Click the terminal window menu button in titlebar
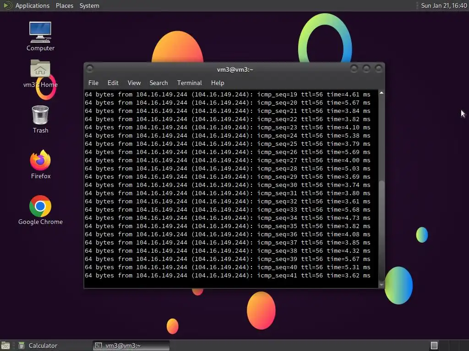 click(90, 69)
